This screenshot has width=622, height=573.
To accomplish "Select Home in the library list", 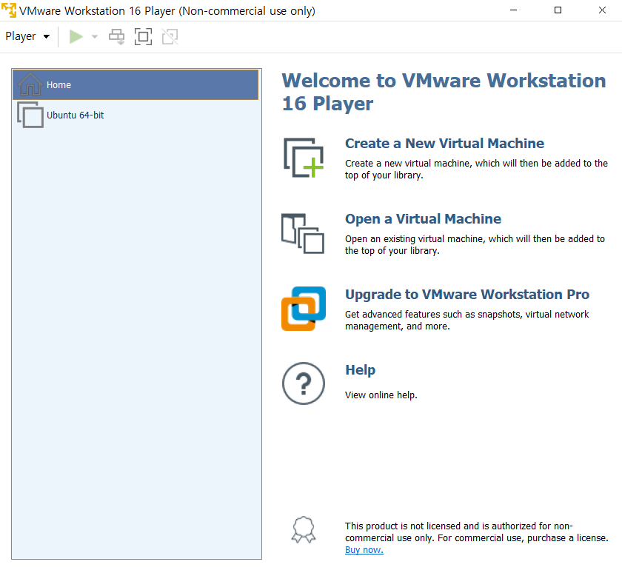I will (136, 84).
